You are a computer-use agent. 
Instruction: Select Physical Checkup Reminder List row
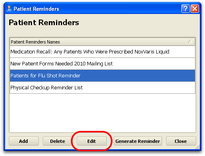click(102, 88)
